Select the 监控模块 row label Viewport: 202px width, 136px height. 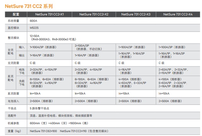coord(13,28)
